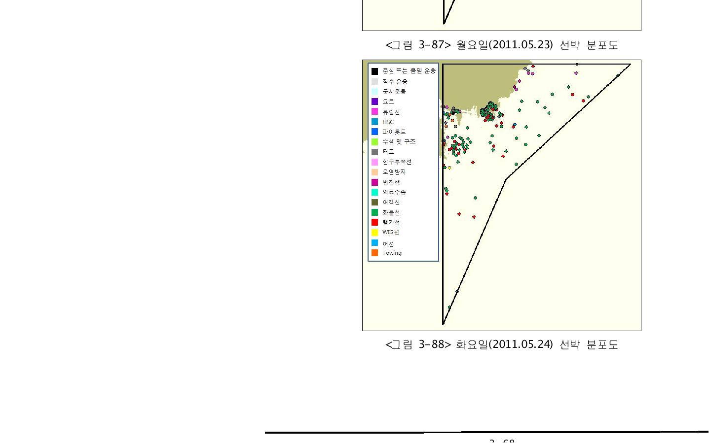
Task: Select the '화물선' legend label
Action: (391, 212)
